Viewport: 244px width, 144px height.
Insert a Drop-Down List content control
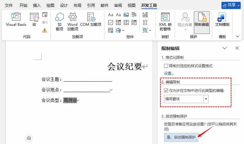tap(126, 22)
